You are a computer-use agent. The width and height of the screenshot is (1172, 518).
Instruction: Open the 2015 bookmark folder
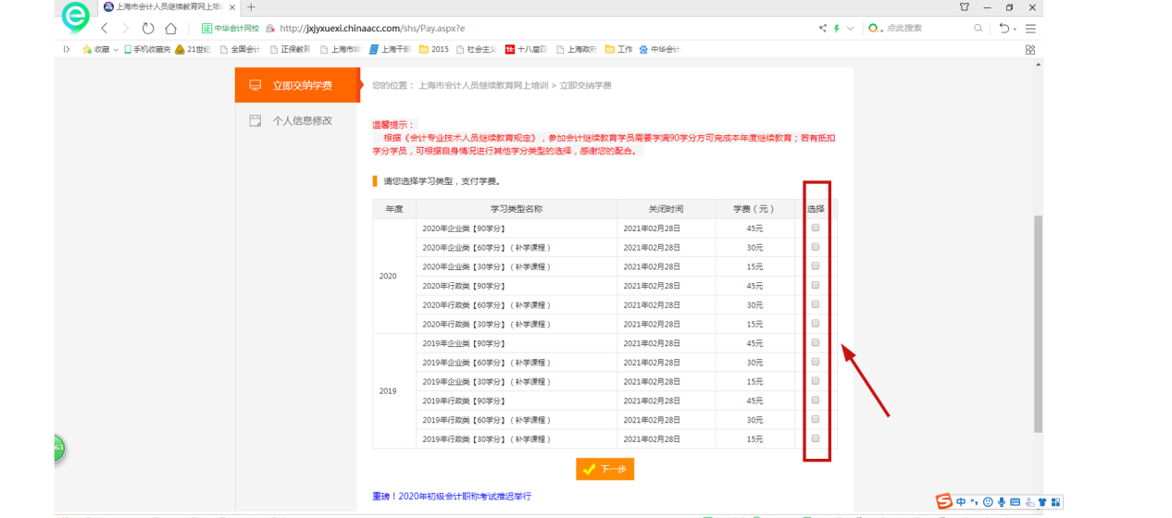click(x=434, y=49)
